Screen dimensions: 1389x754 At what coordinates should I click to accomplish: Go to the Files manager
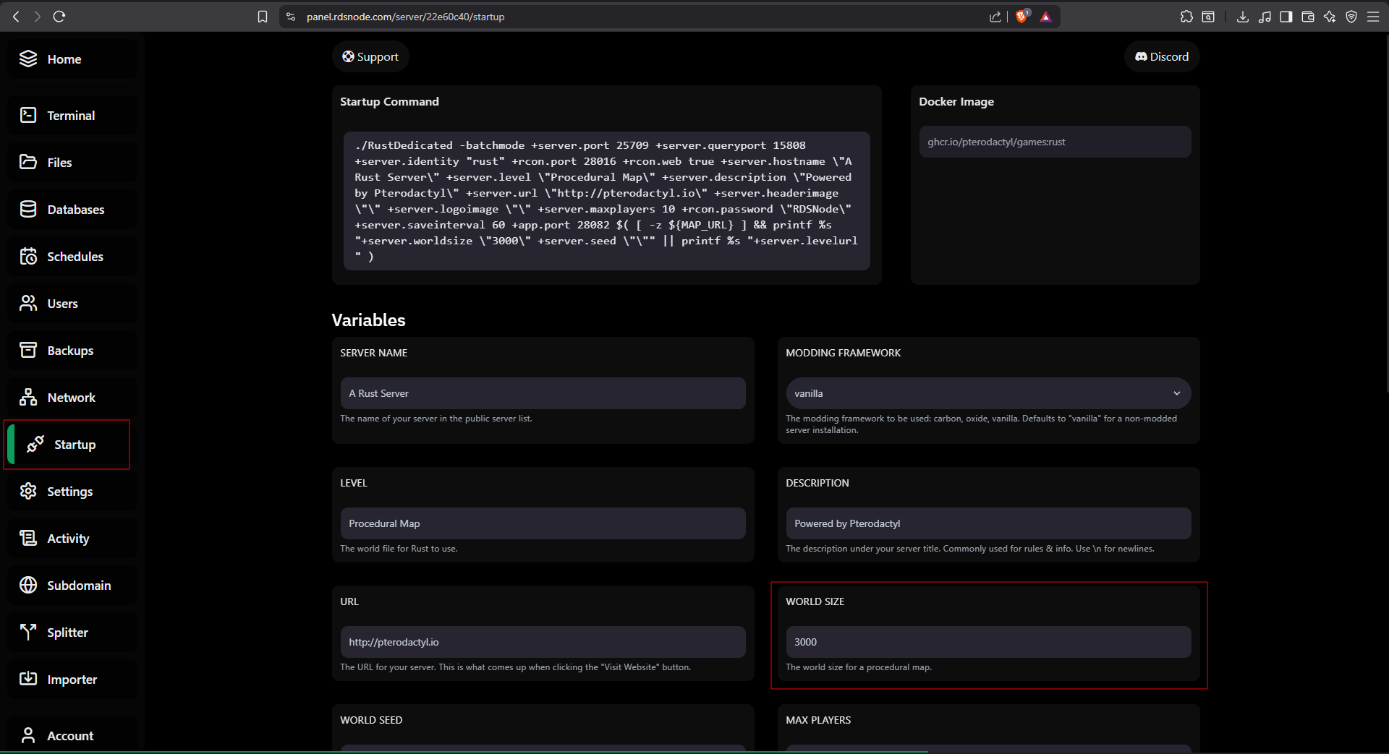[71, 163]
